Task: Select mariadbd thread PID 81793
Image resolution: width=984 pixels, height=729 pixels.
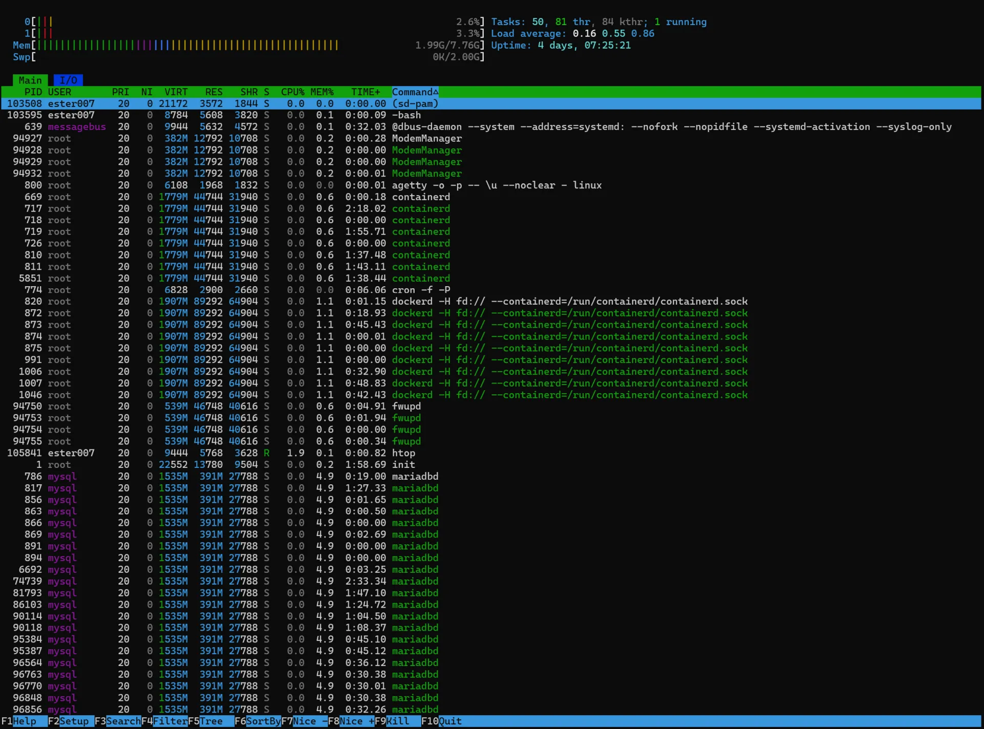Action: [491, 593]
